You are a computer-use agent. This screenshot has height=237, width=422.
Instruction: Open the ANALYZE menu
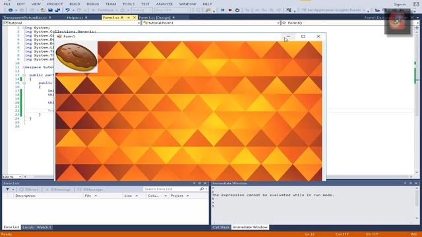click(x=164, y=4)
